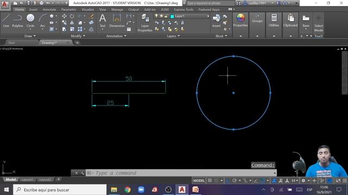Open Windows search box in taskbar
The image size is (348, 195).
tap(60, 190)
